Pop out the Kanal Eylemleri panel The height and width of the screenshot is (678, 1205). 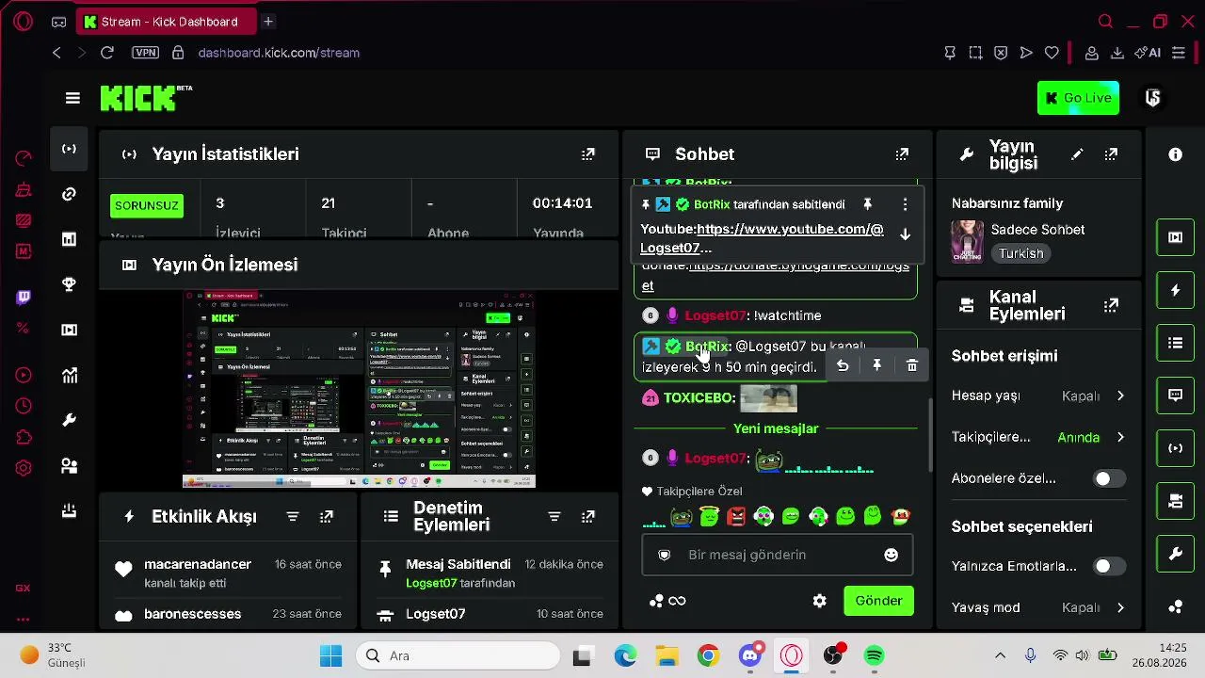(x=1112, y=305)
